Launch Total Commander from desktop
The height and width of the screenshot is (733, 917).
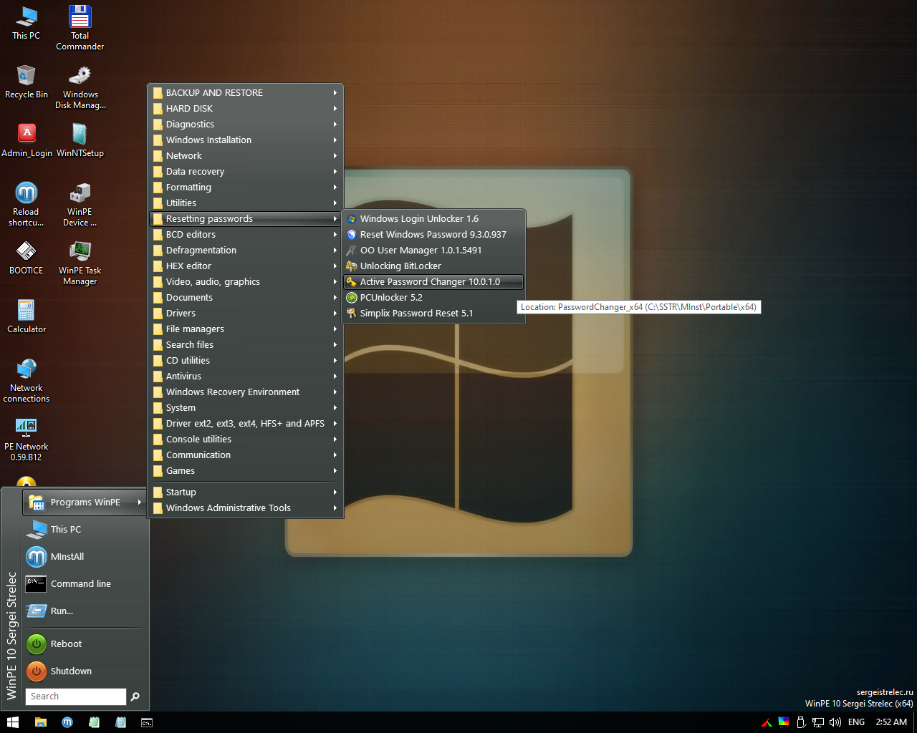pyautogui.click(x=80, y=28)
